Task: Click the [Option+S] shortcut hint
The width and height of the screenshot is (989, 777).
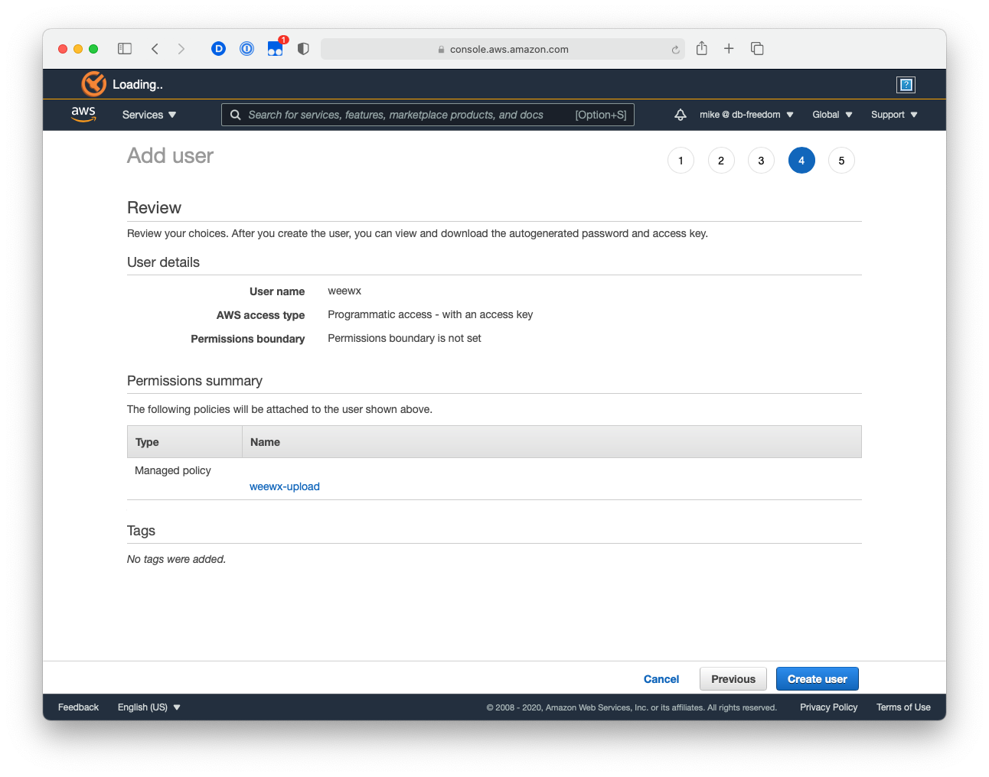Action: point(601,115)
